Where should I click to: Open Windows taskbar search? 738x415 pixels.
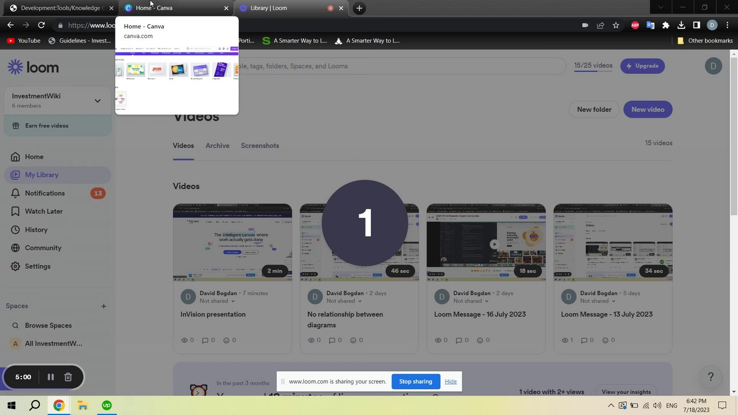click(x=35, y=405)
